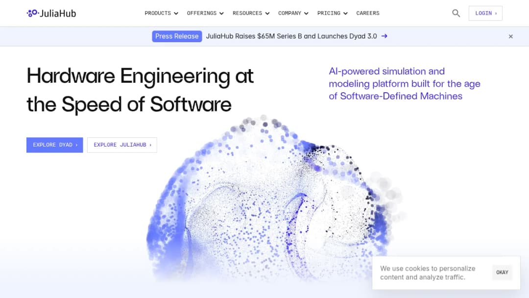This screenshot has height=298, width=529.
Task: Click the Press Release badge
Action: click(x=177, y=36)
